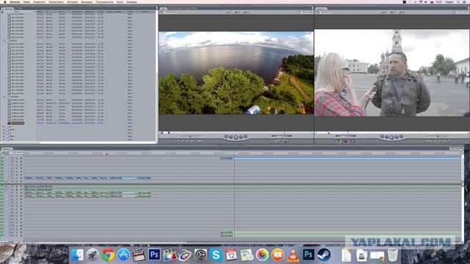Open VLC cone icon in Dock
470x264 pixels.
click(293, 255)
